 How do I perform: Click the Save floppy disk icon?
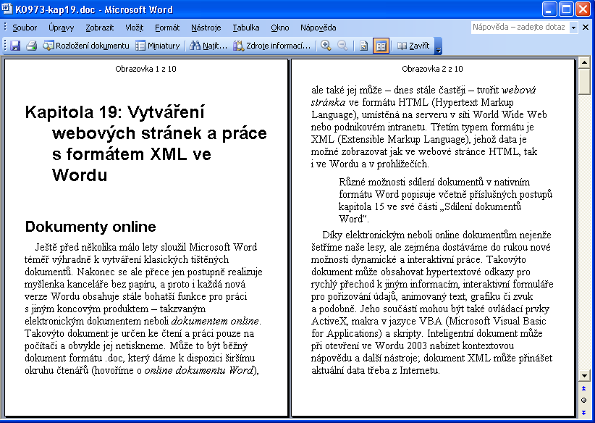[x=15, y=46]
